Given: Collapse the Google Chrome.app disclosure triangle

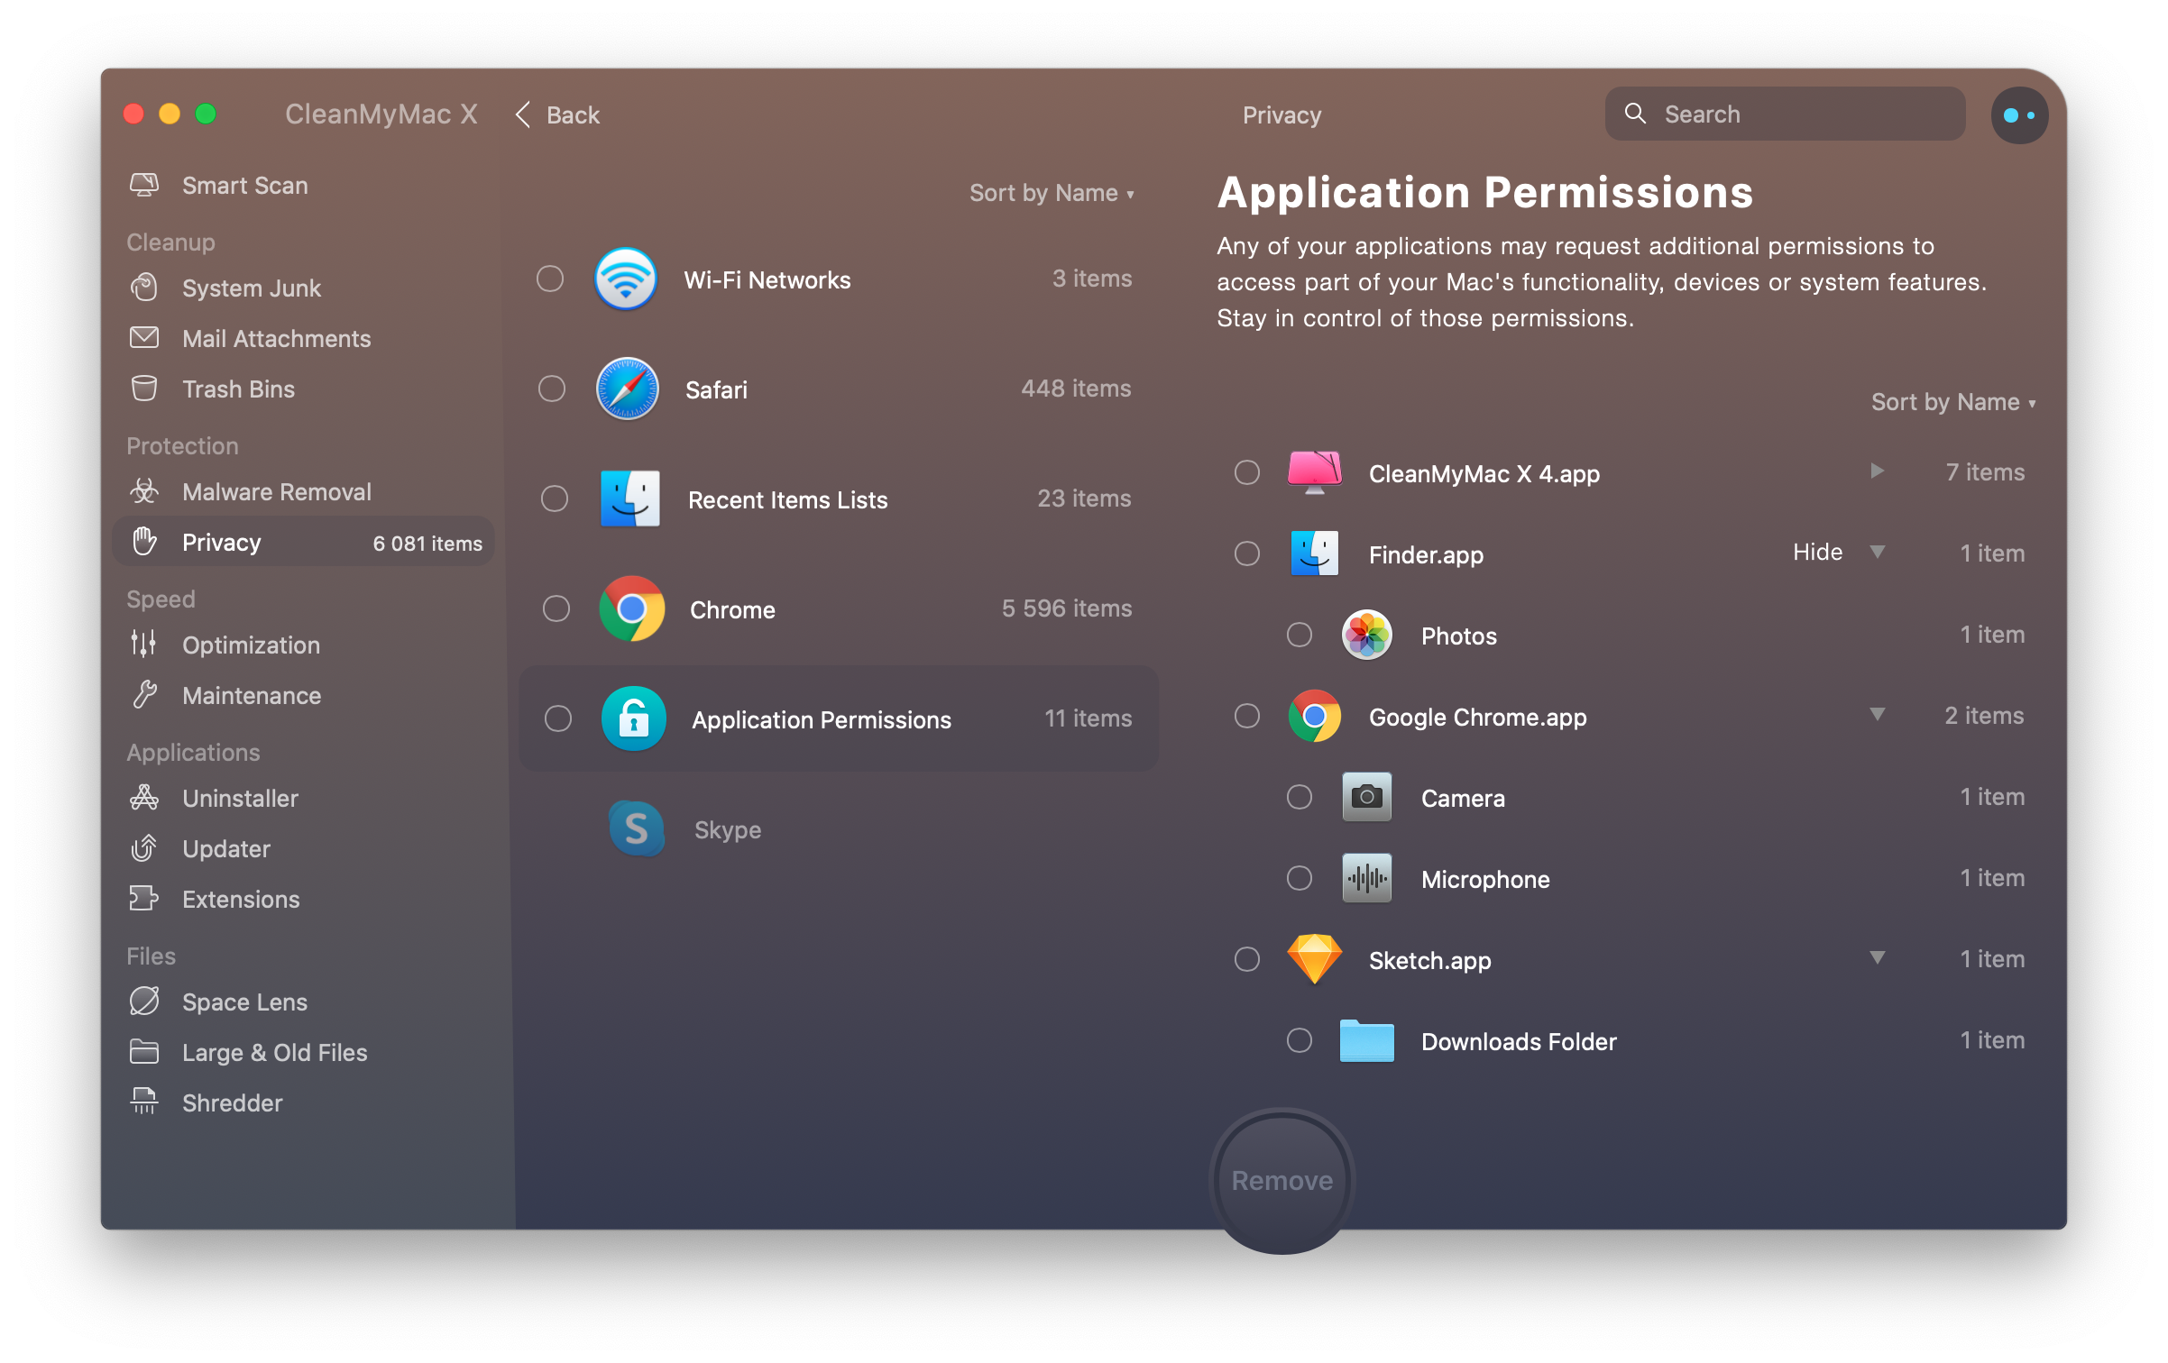Looking at the screenshot, I should pos(1877,715).
